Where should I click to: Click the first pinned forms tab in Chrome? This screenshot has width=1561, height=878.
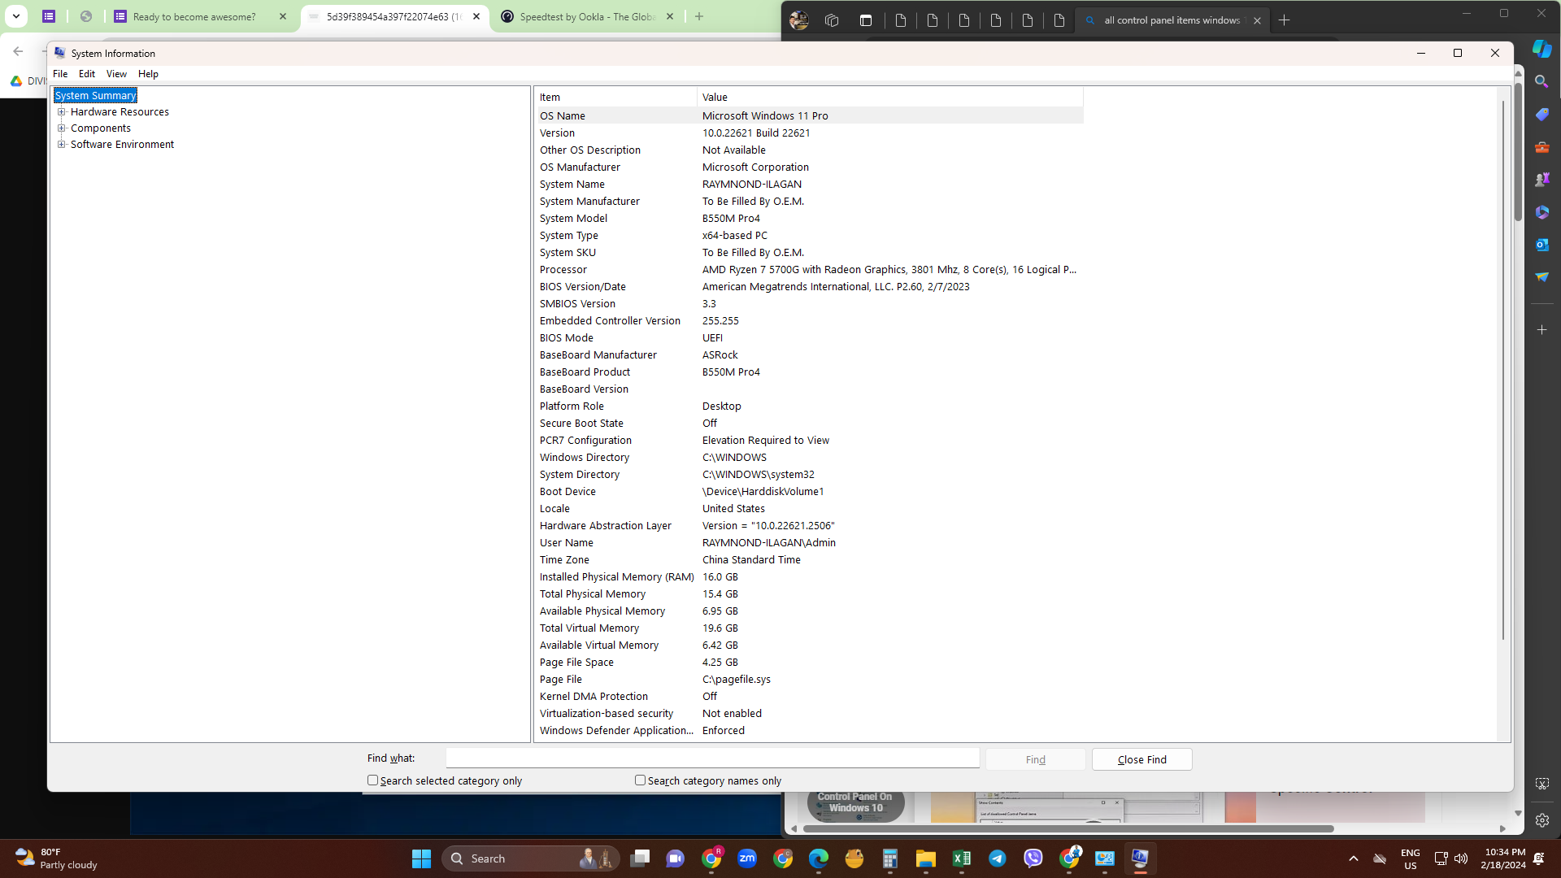(x=49, y=16)
